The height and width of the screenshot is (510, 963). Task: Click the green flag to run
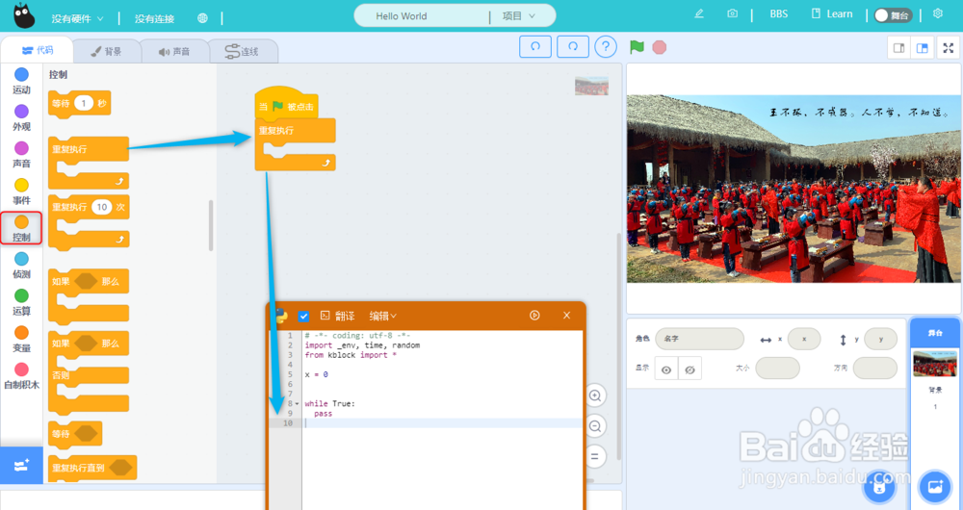click(x=637, y=47)
